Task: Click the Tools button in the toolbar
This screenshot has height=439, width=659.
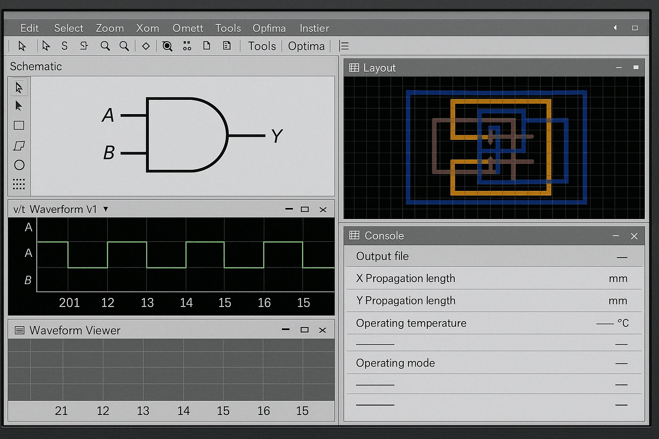Action: pyautogui.click(x=262, y=46)
